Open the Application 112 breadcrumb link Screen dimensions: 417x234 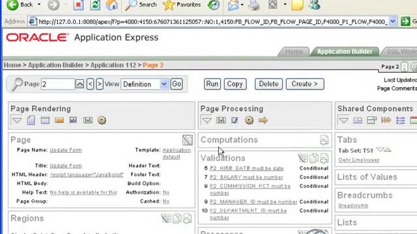(113, 65)
